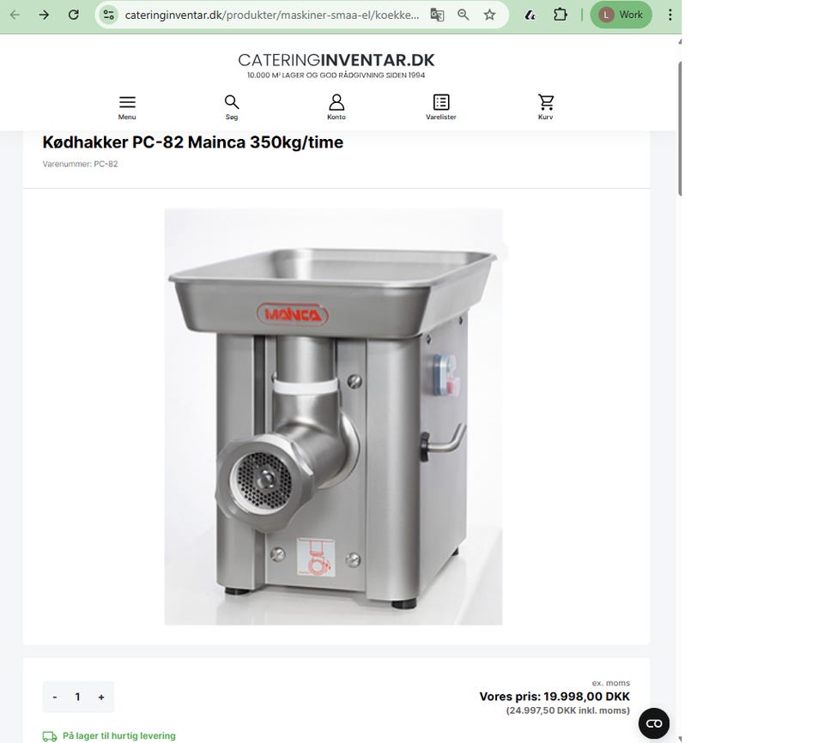Bookmark this page with the star
Image resolution: width=824 pixels, height=743 pixels.
tap(489, 15)
